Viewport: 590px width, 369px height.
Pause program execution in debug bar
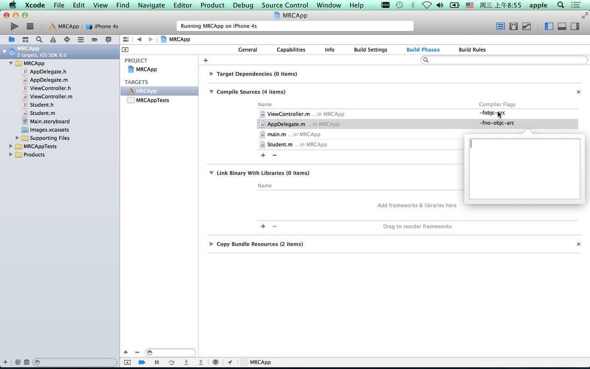pyautogui.click(x=157, y=363)
